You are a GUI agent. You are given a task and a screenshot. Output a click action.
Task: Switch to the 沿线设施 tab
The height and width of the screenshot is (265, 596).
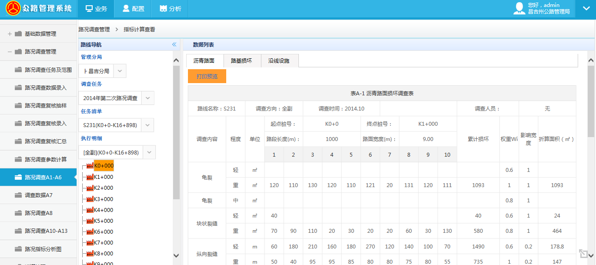(x=279, y=61)
